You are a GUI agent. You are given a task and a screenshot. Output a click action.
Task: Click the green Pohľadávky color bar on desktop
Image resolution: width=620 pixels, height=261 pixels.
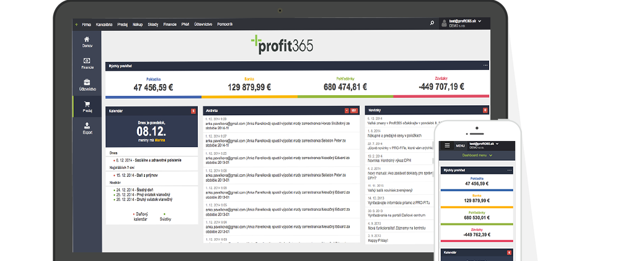pos(345,96)
